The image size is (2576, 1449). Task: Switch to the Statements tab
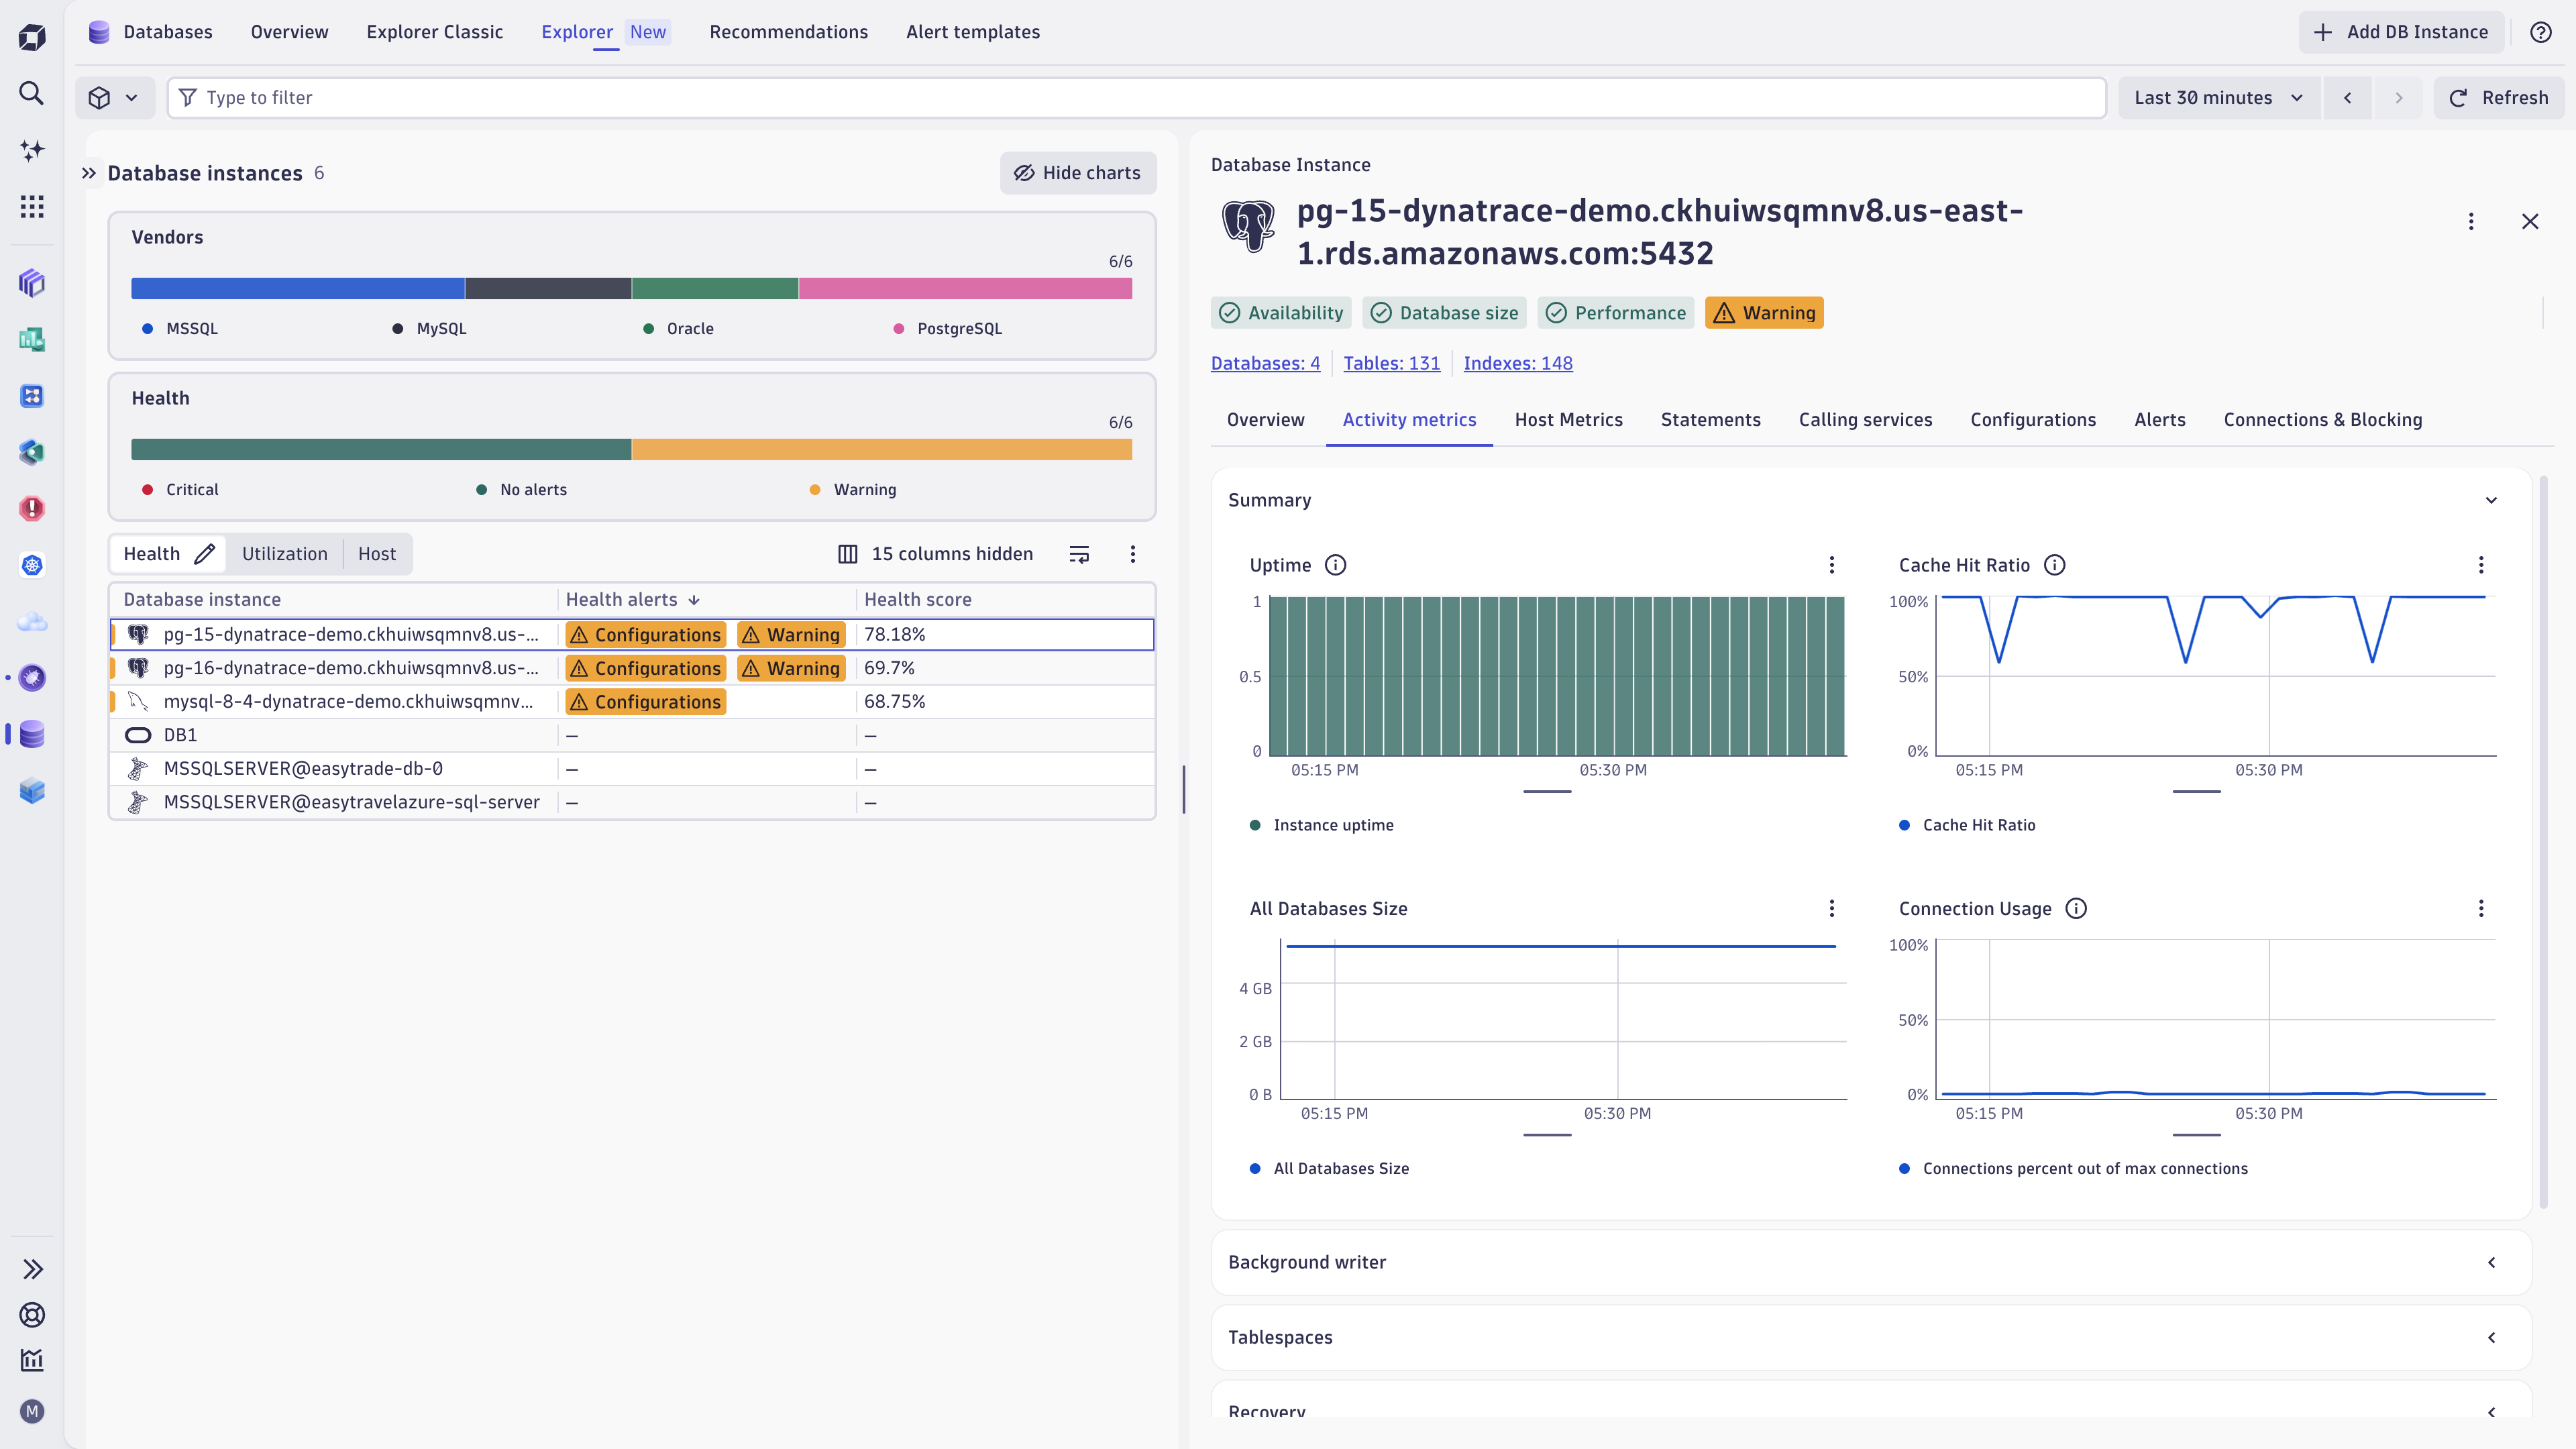click(x=1710, y=420)
